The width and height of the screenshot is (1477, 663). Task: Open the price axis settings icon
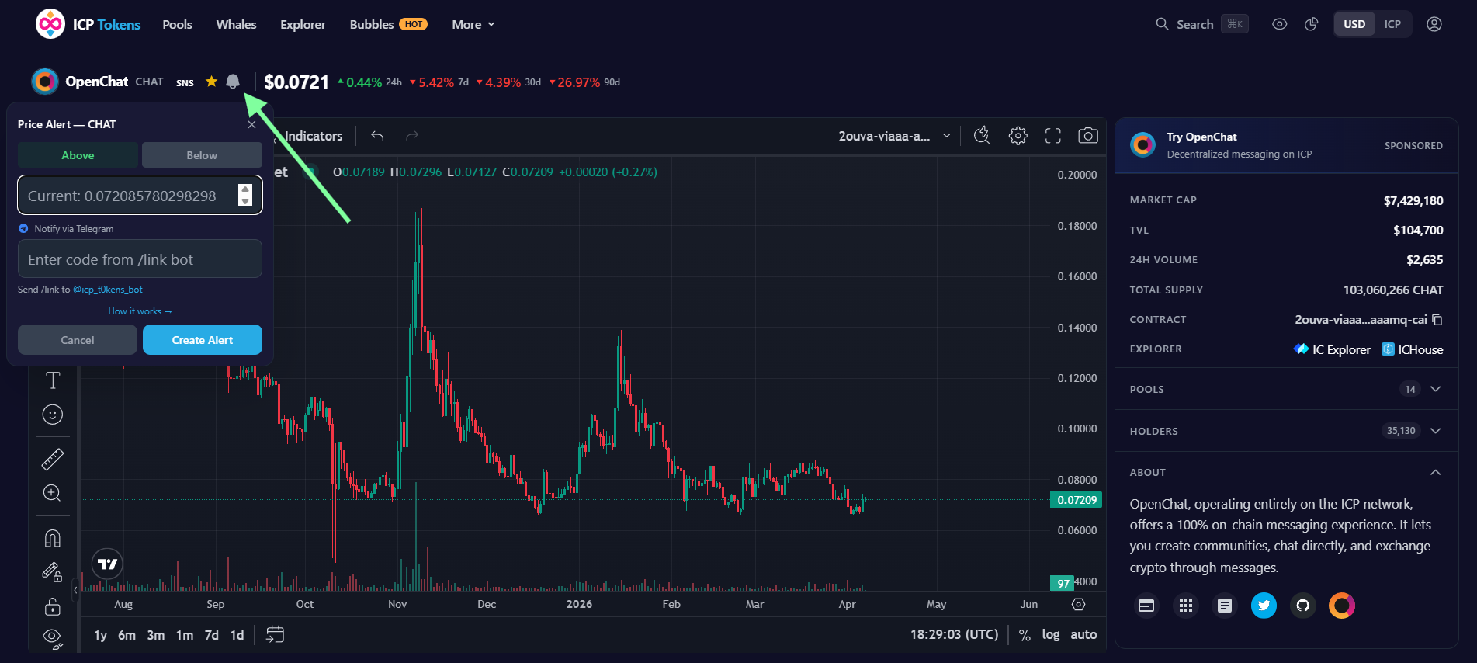pos(1078,604)
